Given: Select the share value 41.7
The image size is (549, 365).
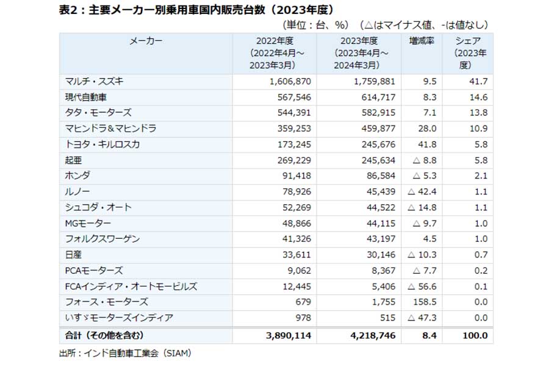Looking at the screenshot, I should coord(478,82).
